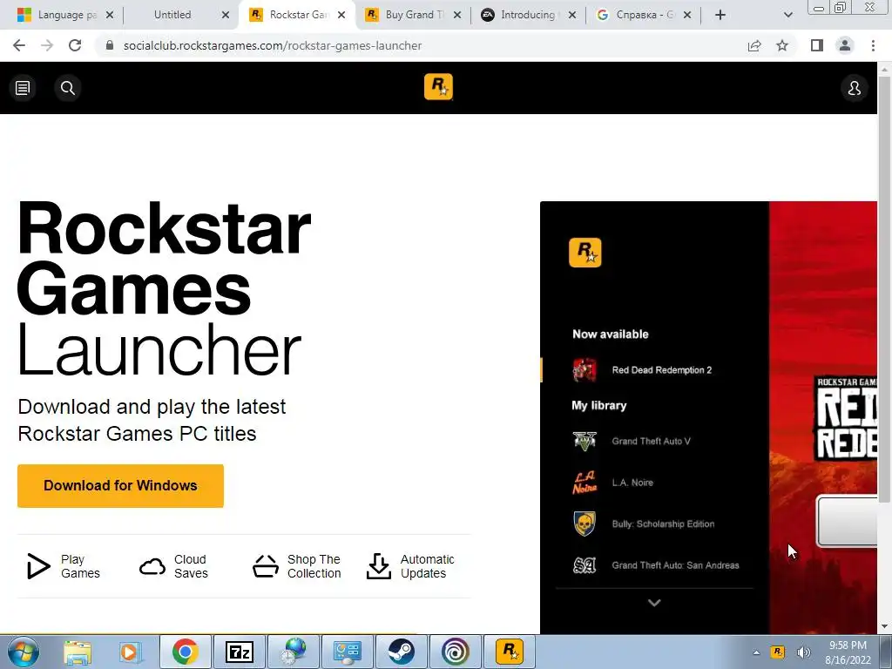
Task: Click the Play Games triangle icon
Action: [x=38, y=566]
